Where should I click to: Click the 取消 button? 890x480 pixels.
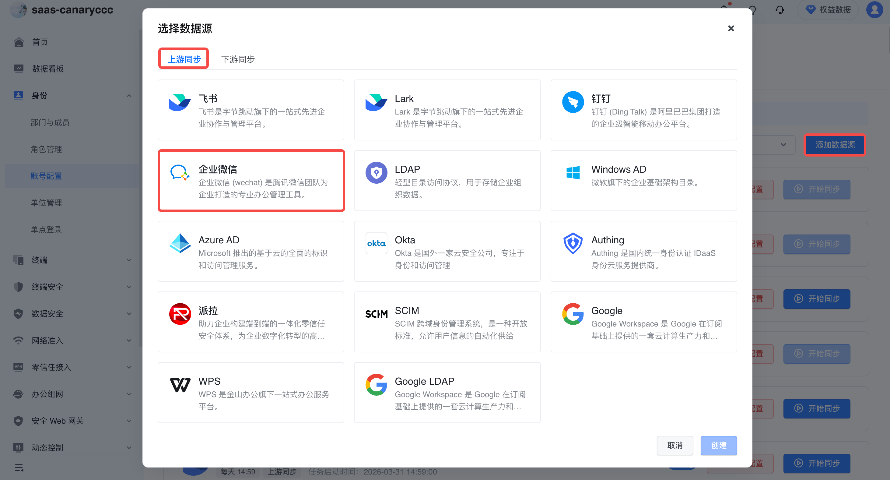675,445
